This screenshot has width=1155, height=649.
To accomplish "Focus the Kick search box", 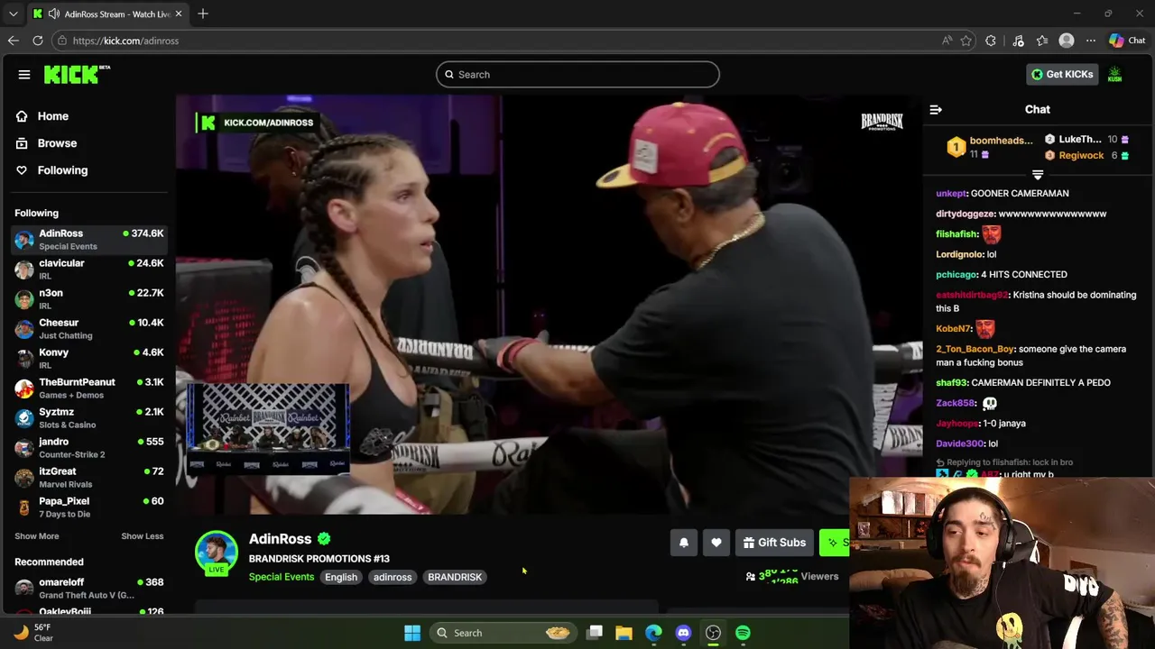I will click(x=577, y=75).
